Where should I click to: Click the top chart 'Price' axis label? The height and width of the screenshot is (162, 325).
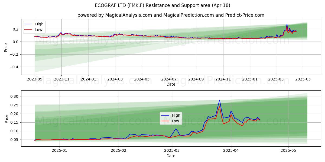(x=6, y=47)
